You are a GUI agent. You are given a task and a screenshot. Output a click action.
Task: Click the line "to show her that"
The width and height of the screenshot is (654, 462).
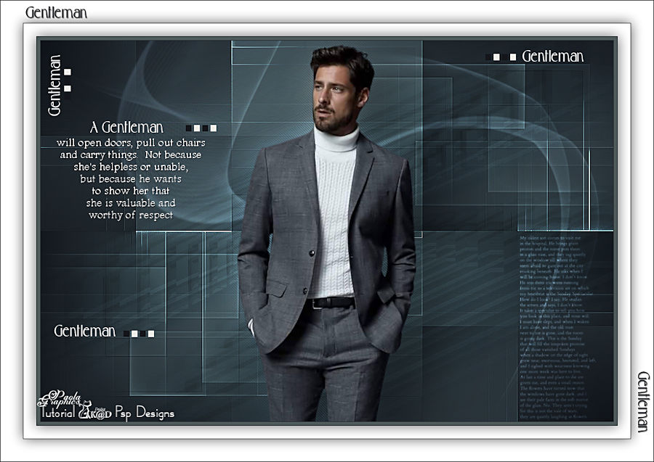(x=131, y=191)
